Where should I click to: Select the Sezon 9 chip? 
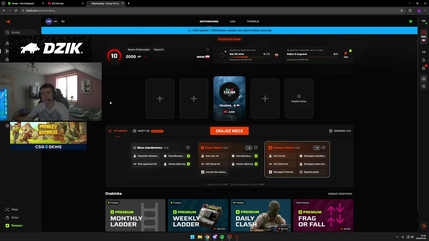tap(159, 50)
